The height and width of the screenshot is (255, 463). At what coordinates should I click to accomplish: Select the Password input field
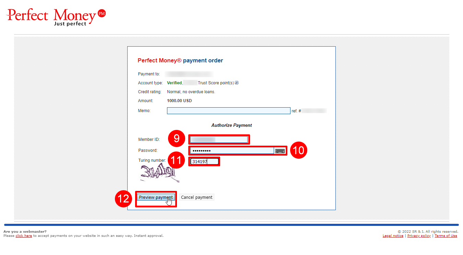232,151
